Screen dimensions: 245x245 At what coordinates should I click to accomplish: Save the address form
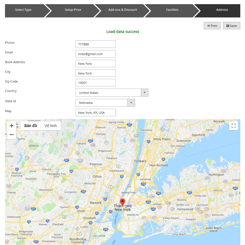[231, 26]
